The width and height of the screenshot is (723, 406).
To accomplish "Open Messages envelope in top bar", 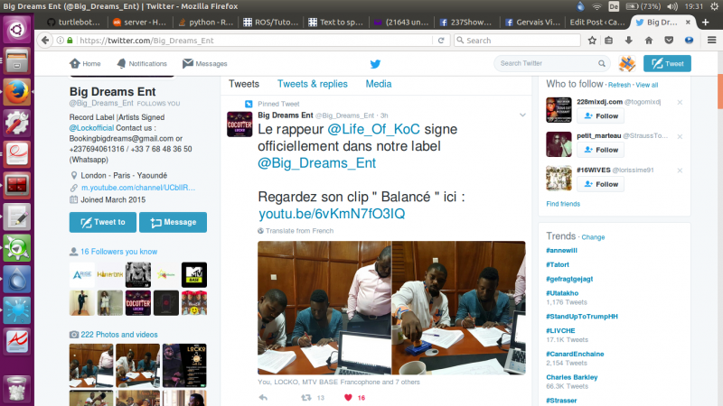I will point(204,64).
